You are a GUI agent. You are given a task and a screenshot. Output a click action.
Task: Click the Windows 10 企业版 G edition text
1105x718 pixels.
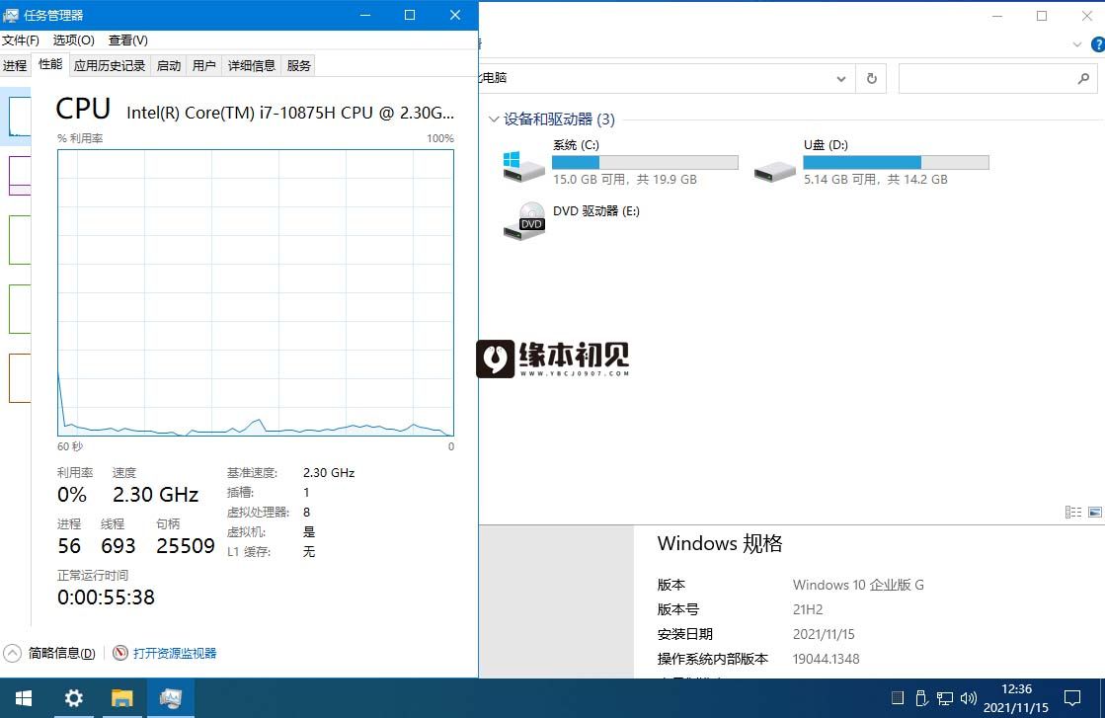click(x=858, y=585)
